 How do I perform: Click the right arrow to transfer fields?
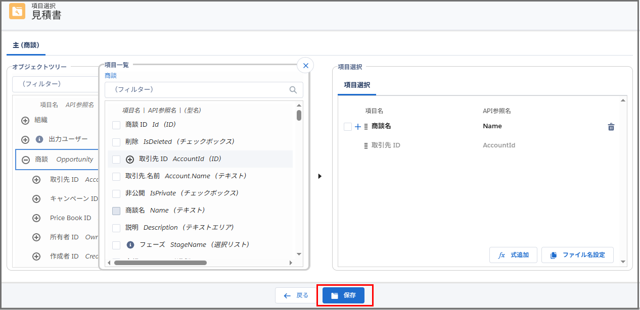(319, 176)
